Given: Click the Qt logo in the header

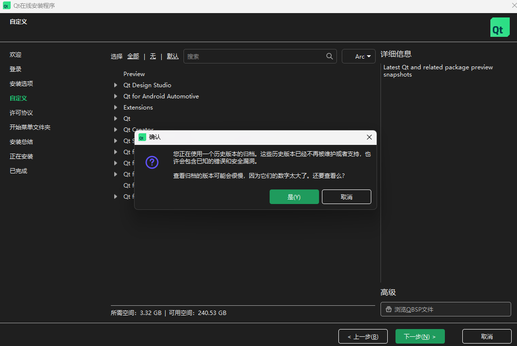Looking at the screenshot, I should [500, 27].
